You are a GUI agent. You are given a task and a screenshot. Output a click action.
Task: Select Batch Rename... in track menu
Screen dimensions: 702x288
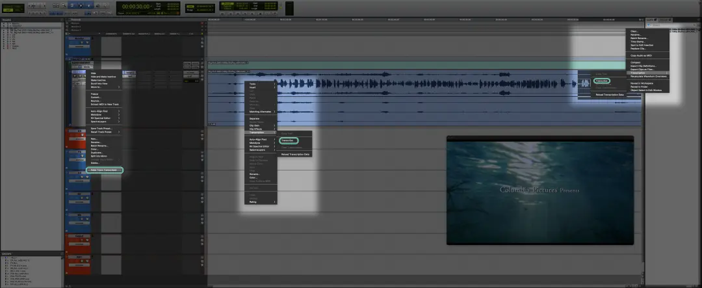(x=103, y=146)
